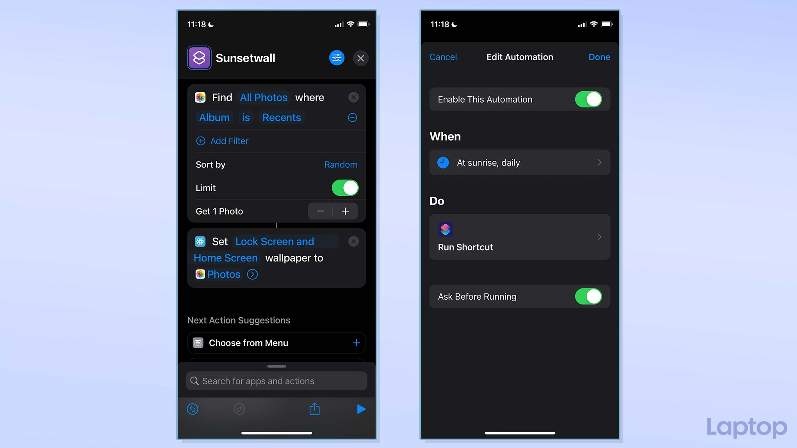Viewport: 797px width, 448px height.
Task: Tap the Run Shortcut action row
Action: [x=519, y=237]
